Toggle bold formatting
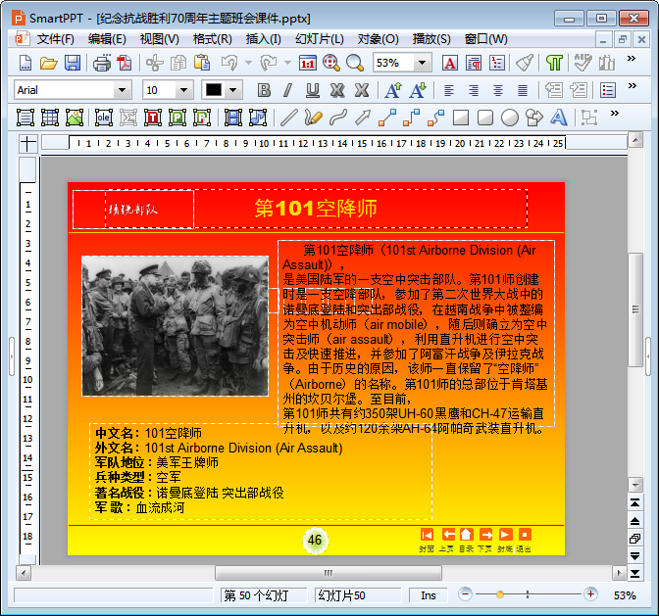The width and height of the screenshot is (659, 616). coord(264,90)
